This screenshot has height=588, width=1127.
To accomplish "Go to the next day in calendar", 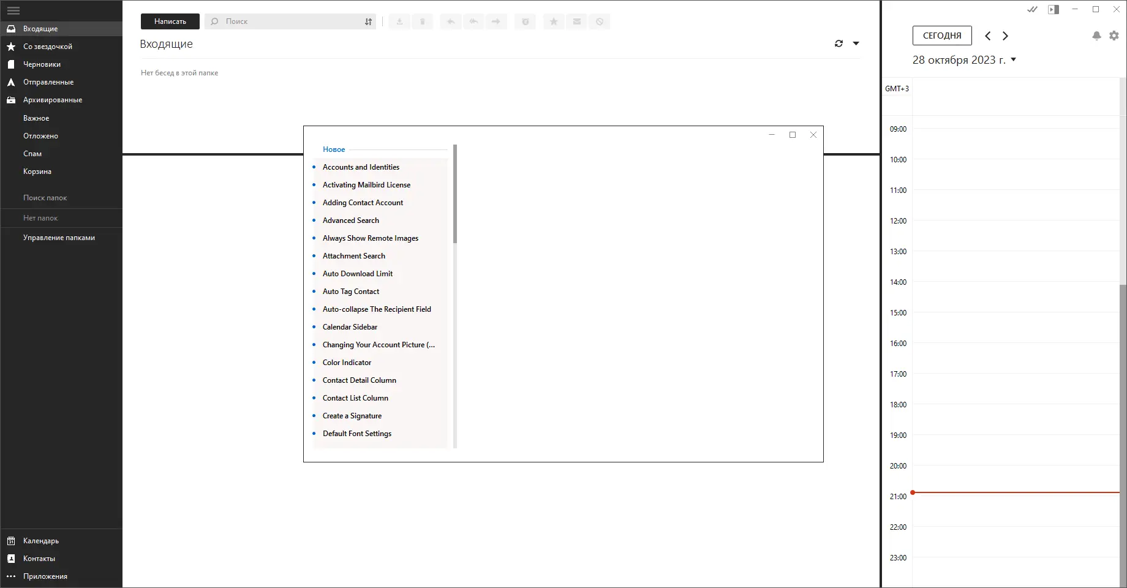I will tap(1005, 36).
